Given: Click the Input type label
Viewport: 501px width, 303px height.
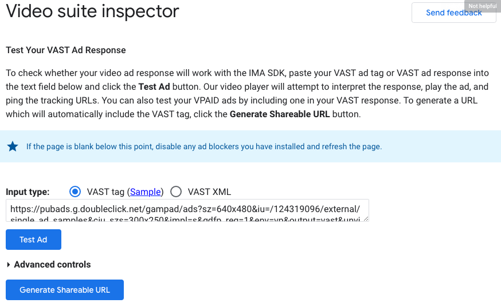Looking at the screenshot, I should point(28,192).
